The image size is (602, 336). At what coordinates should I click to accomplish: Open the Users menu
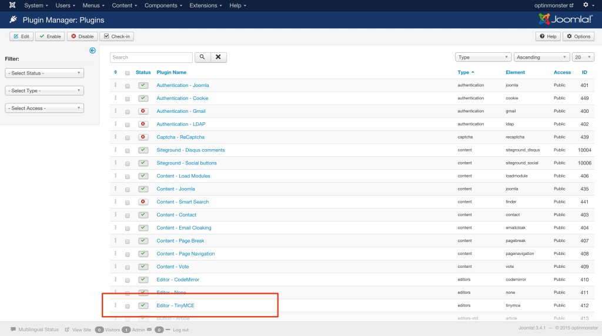65,5
